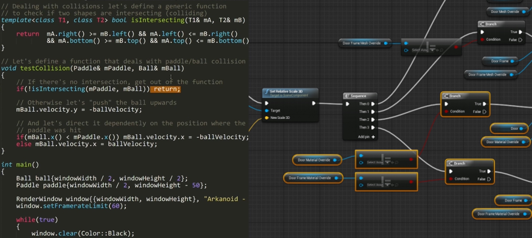The image size is (532, 238).
Task: Click the True output pin on topmost Branch node
Action: click(521, 32)
